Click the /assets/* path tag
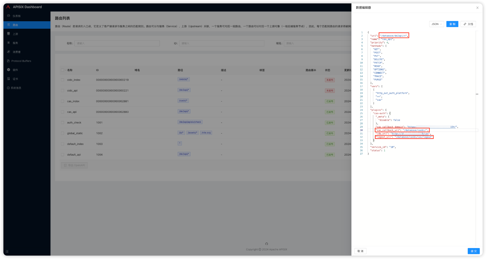This screenshot has height=259, width=486. pos(193,133)
